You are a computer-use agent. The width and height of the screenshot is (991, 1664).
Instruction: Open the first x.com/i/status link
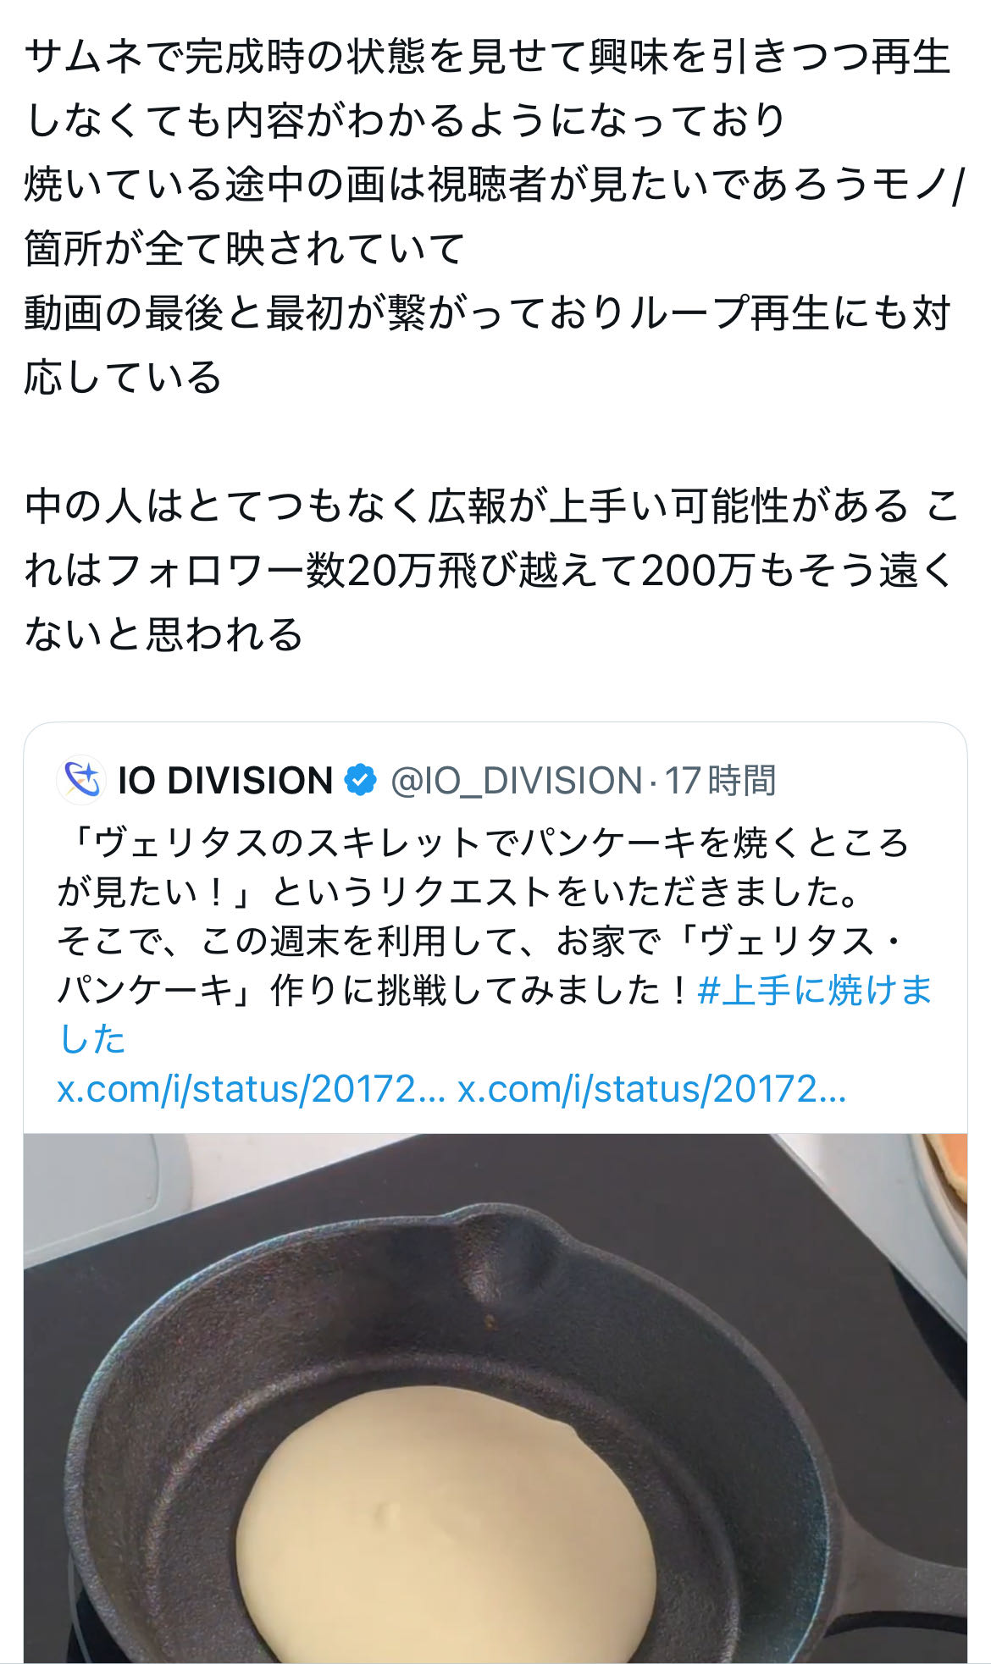coord(251,1089)
